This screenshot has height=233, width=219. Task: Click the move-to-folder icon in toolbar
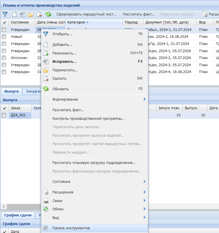click(x=31, y=14)
